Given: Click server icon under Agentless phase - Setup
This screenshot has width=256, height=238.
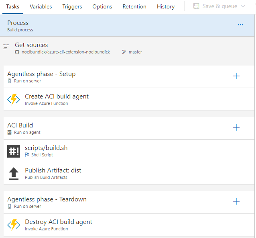Looking at the screenshot, I should [x=10, y=81].
